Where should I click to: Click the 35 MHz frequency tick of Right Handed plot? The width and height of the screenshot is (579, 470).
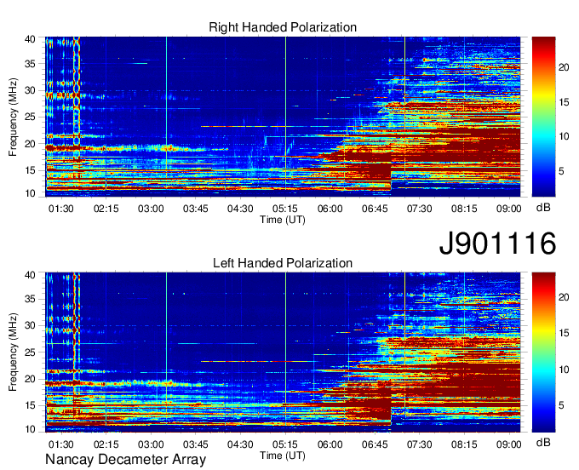coord(30,64)
